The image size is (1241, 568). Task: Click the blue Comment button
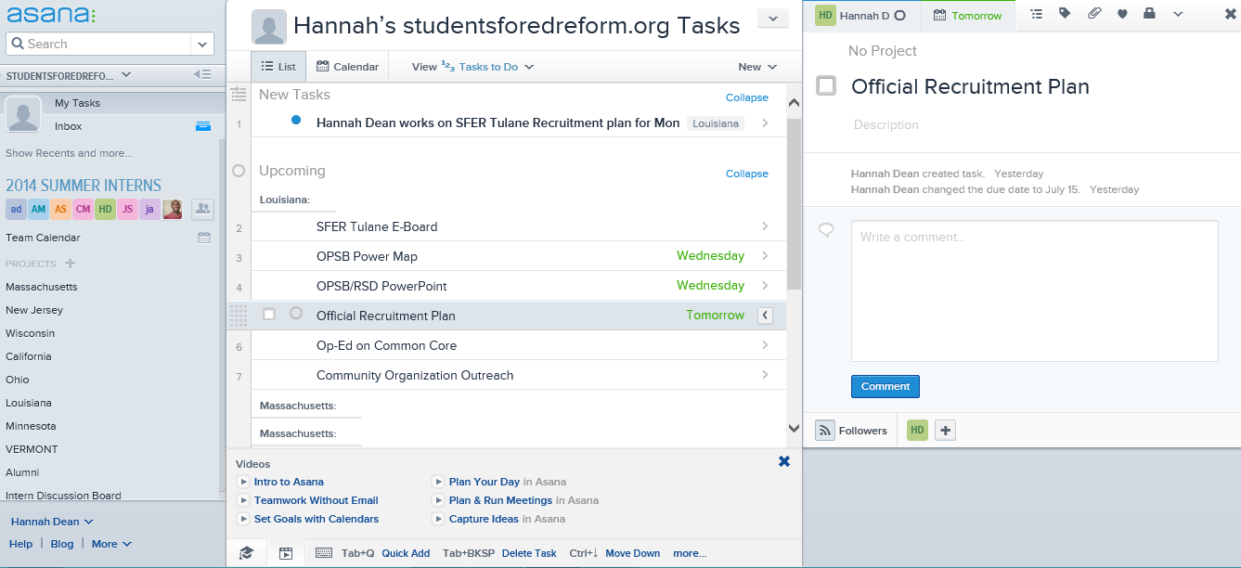(886, 386)
